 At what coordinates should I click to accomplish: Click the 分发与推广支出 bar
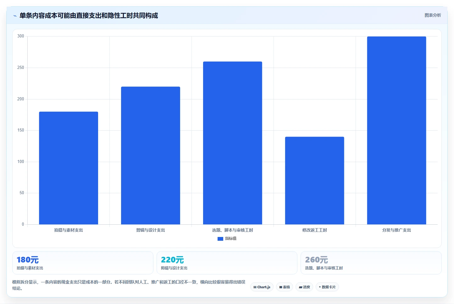click(397, 130)
